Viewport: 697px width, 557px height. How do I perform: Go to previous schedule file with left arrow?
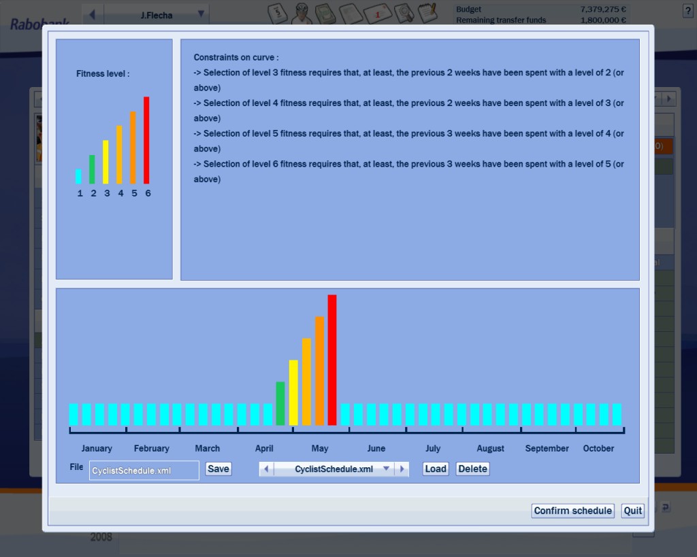click(x=266, y=469)
